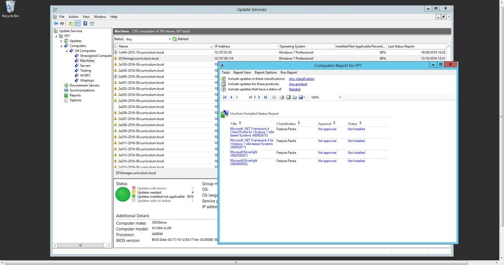
Task: Go forward with the gray right arrow
Action: 62,24
